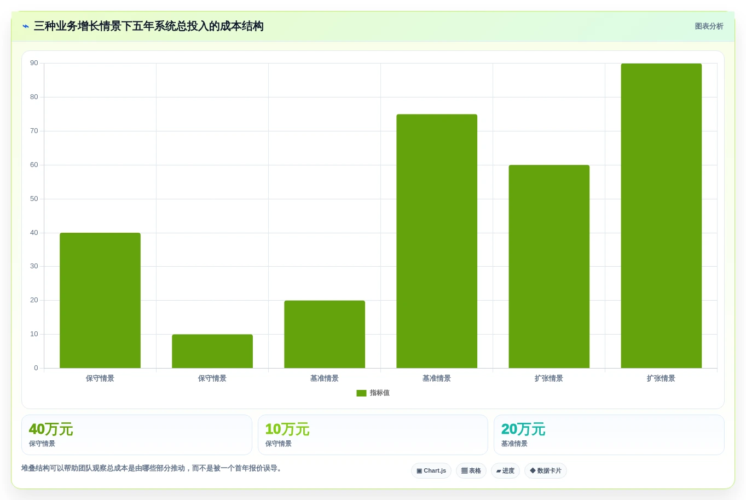Screen dimensions: 746x500
Task: Open the 10万元 保守情景 data card
Action: (x=373, y=435)
